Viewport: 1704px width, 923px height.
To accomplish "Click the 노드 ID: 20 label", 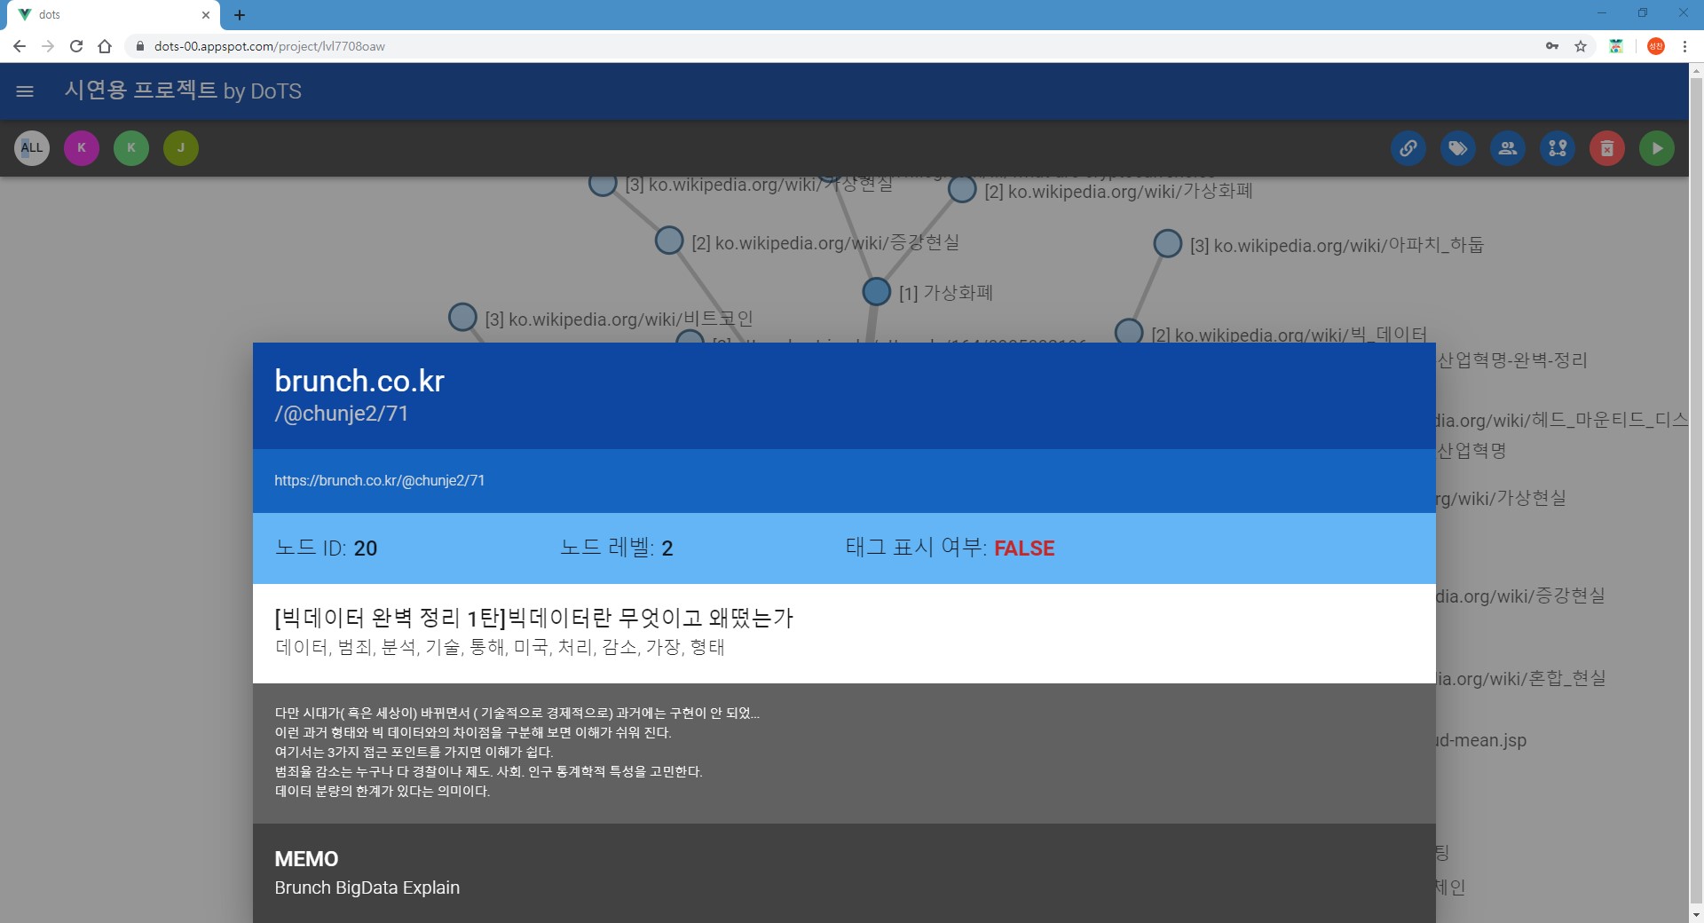I will pos(326,548).
